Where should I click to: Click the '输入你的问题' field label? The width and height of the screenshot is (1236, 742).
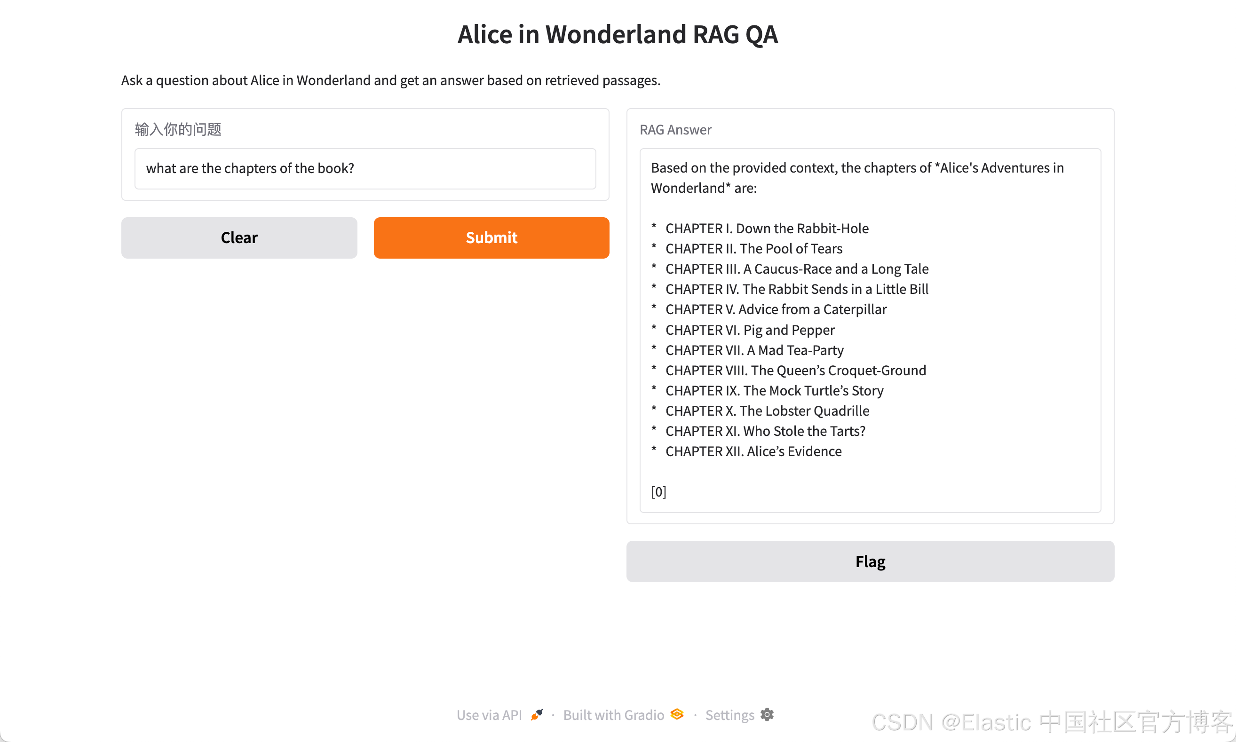pos(178,129)
